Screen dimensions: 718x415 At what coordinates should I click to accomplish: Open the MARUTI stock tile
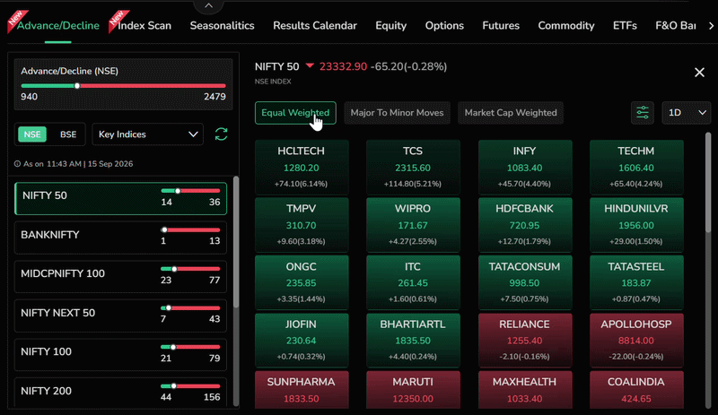[413, 390]
